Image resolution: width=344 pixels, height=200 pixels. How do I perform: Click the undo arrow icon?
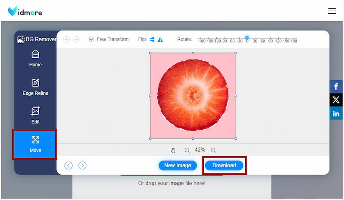coord(66,39)
